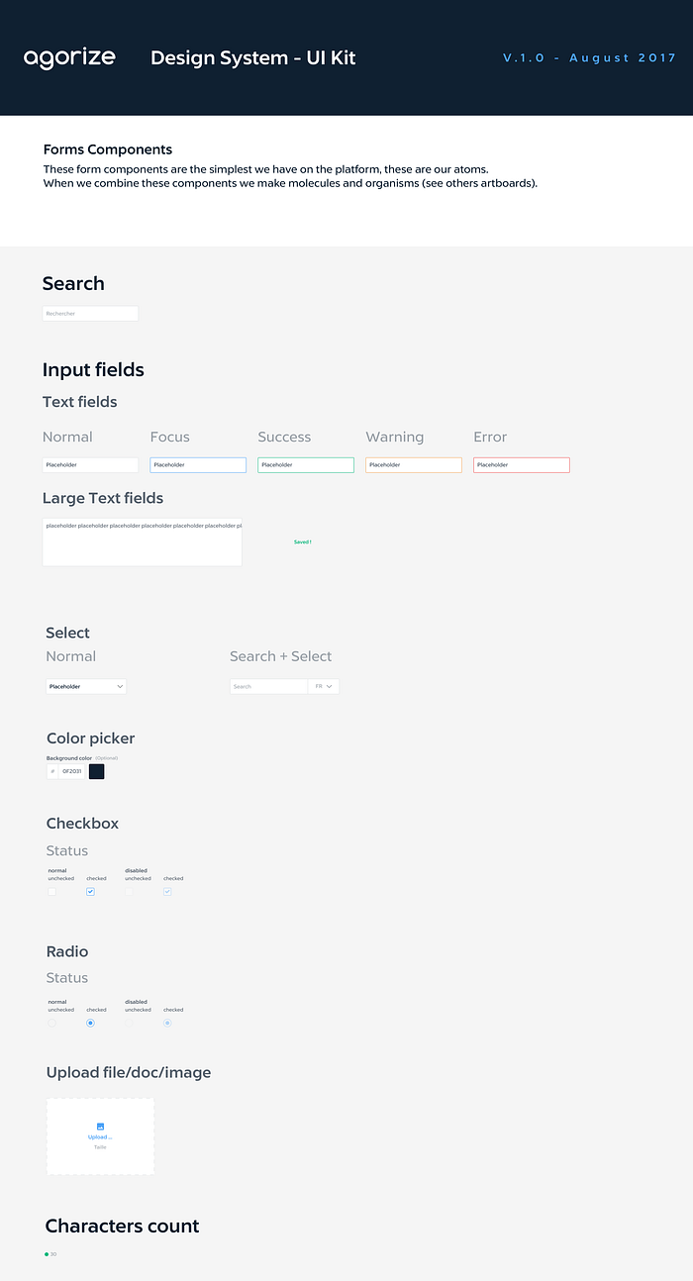Click the Rechercher search field
The height and width of the screenshot is (1281, 693).
pyautogui.click(x=90, y=313)
